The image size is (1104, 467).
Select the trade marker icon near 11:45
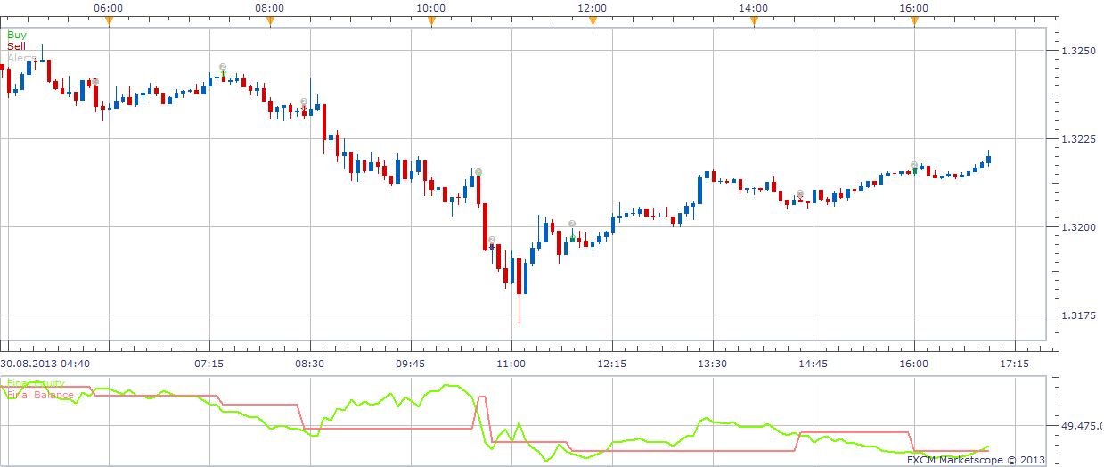[x=572, y=225]
